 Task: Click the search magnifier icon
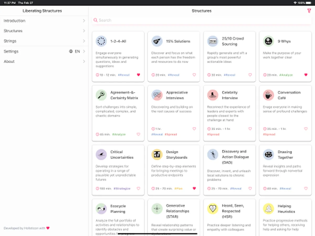coord(96,20)
